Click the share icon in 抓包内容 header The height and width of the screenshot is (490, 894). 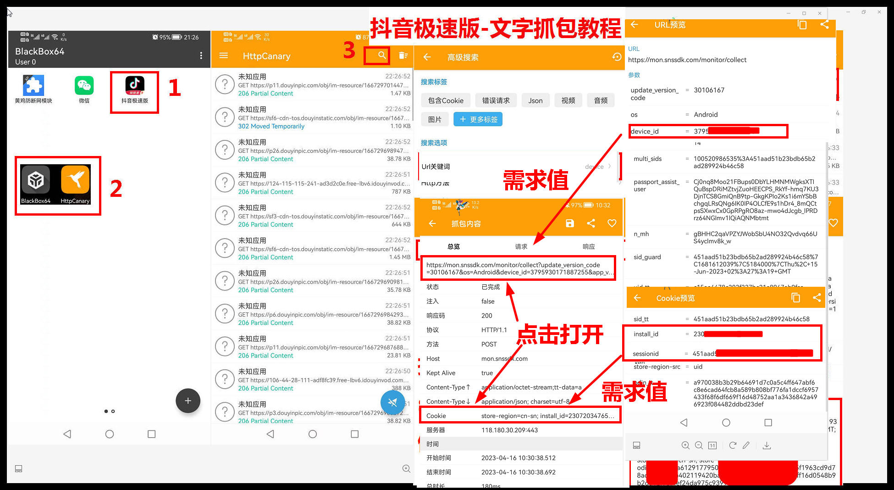[591, 223]
